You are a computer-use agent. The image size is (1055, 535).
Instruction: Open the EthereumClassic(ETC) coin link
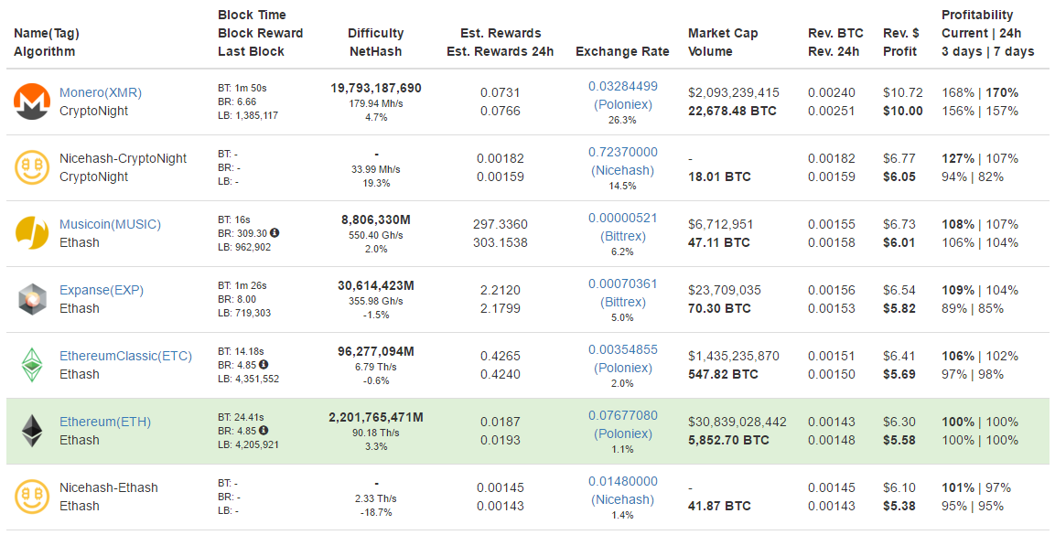point(126,357)
